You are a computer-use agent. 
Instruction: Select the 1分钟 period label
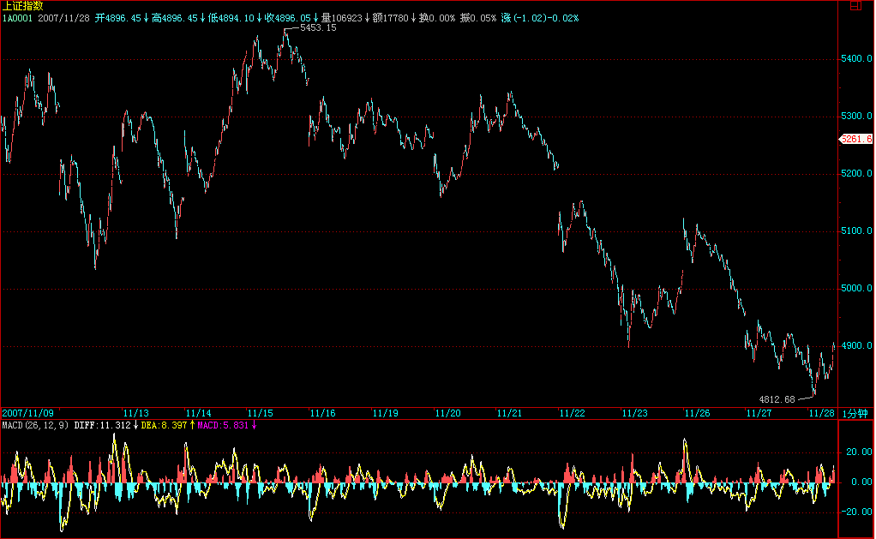click(x=855, y=413)
